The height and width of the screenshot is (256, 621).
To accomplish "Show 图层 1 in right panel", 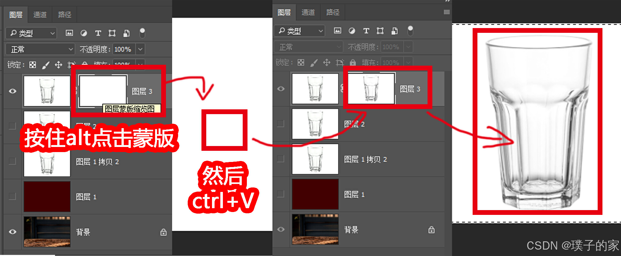I will coord(281,194).
